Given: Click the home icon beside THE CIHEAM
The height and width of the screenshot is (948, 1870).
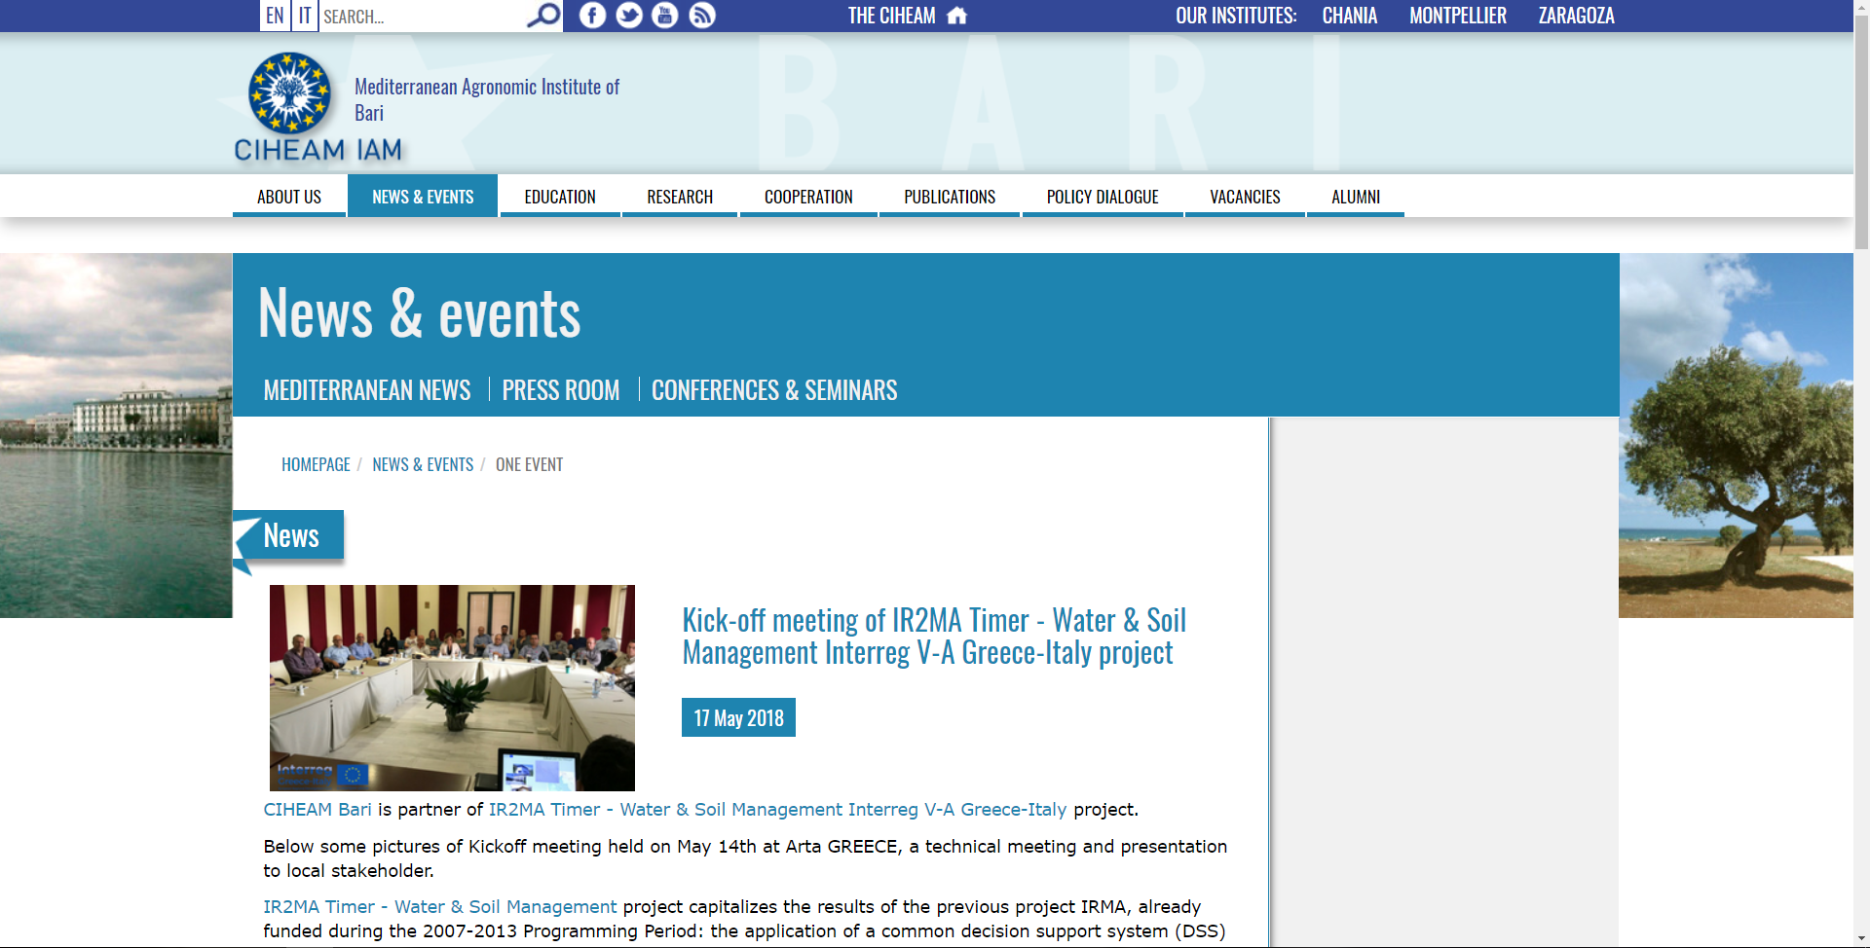Looking at the screenshot, I should click(957, 15).
